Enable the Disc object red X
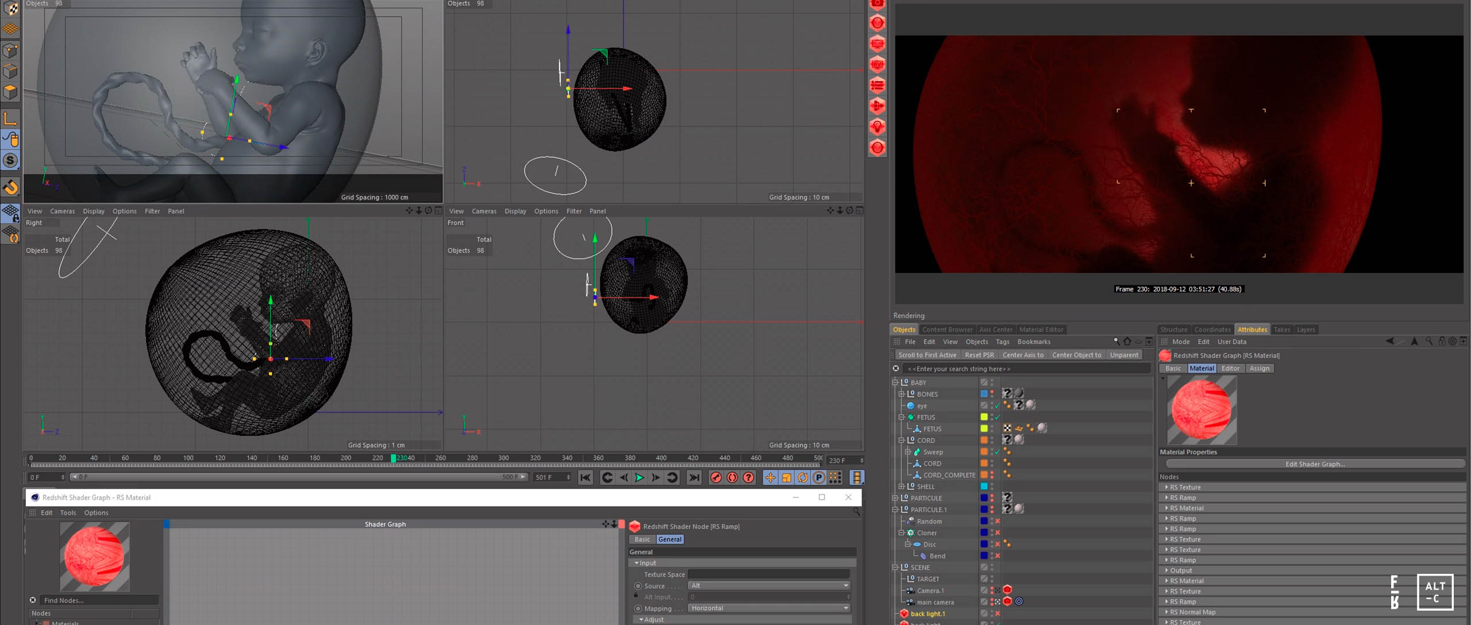Screen dimensions: 1471x625 click(x=998, y=544)
